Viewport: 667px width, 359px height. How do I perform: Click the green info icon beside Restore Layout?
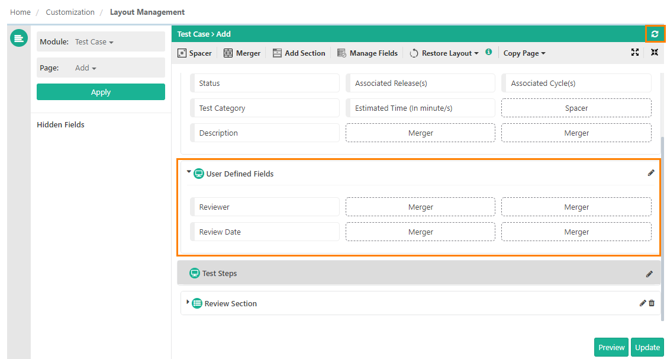tap(489, 52)
